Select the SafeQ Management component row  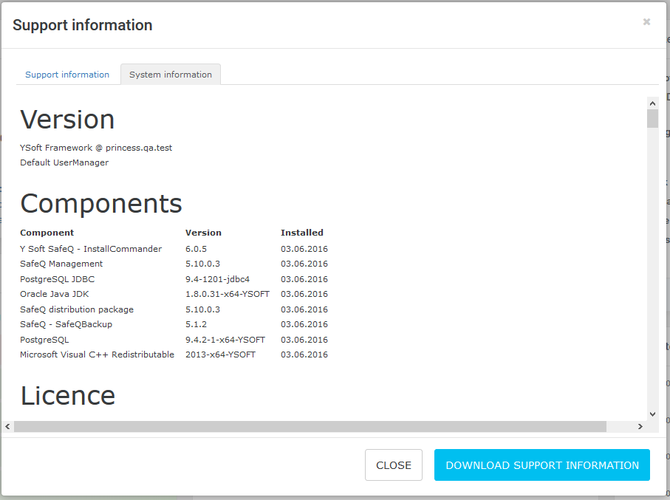pos(61,264)
